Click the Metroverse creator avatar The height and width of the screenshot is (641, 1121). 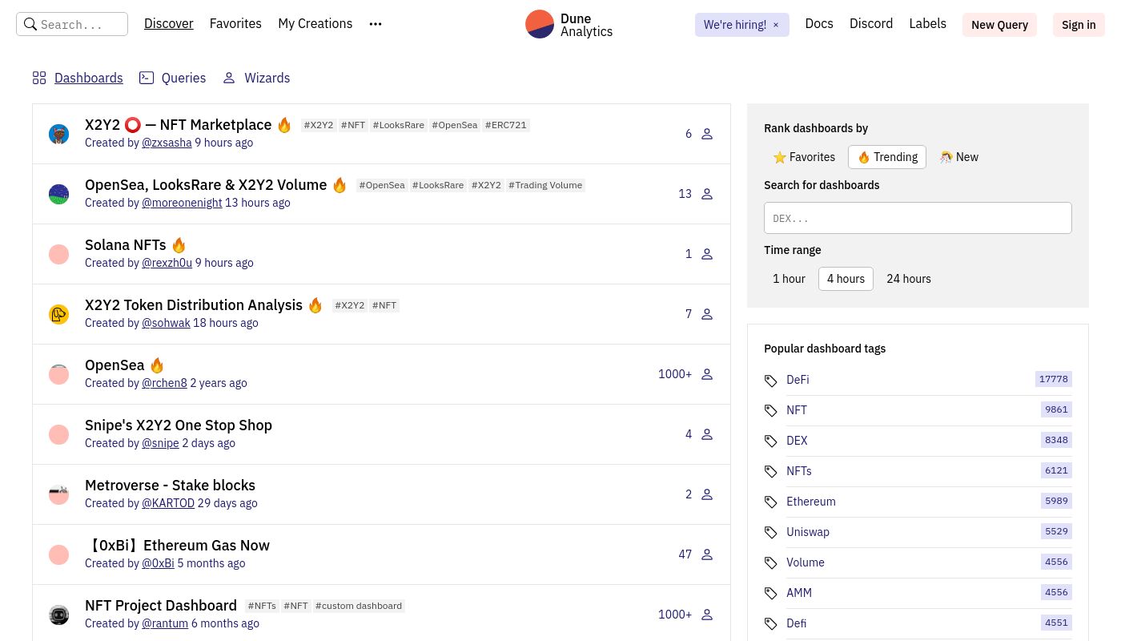(58, 494)
